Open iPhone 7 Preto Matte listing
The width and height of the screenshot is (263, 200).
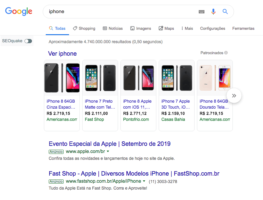click(x=100, y=104)
